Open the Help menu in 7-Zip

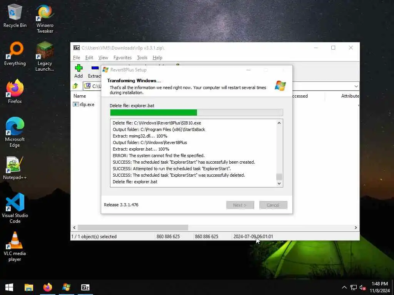(157, 58)
